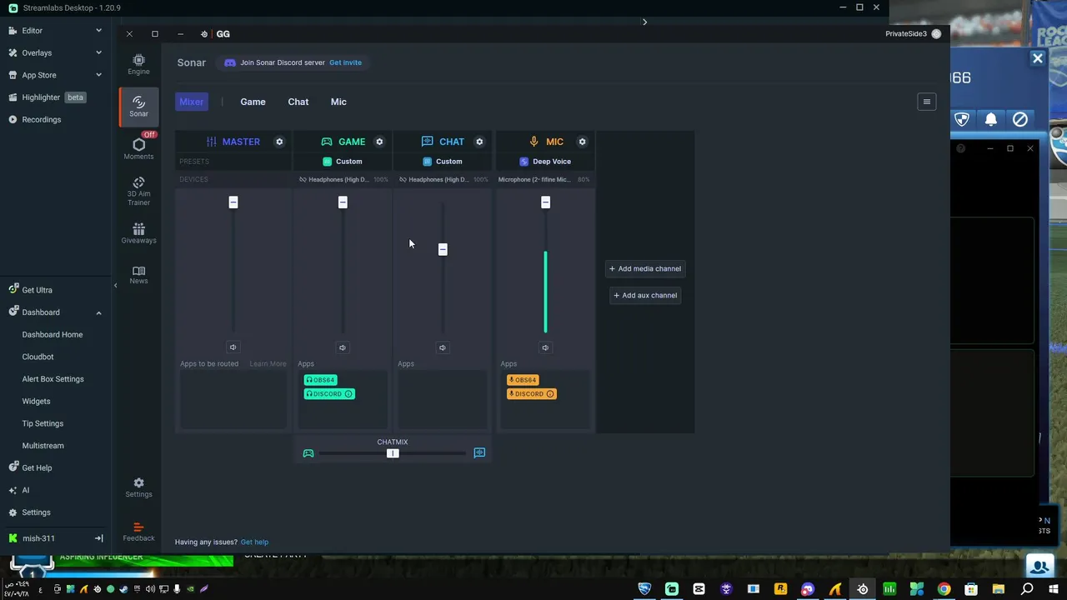Open the GAME preset dropdown showing Custom

343,162
